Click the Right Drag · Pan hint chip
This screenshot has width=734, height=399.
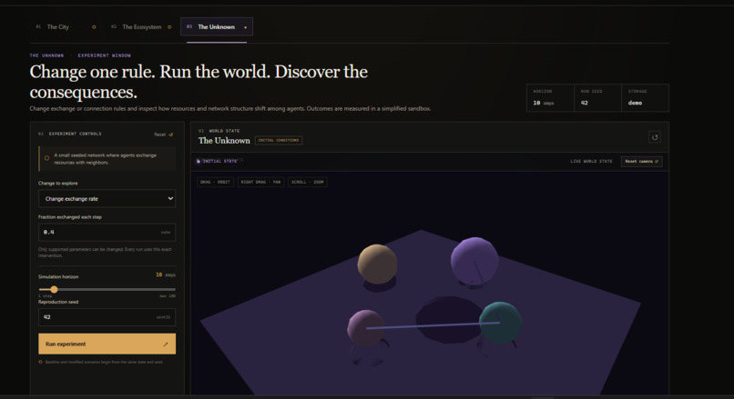260,182
